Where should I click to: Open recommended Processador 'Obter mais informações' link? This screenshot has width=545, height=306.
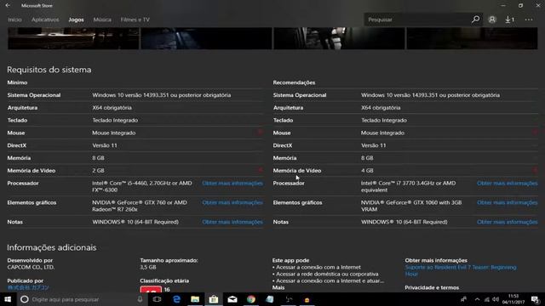508,184
